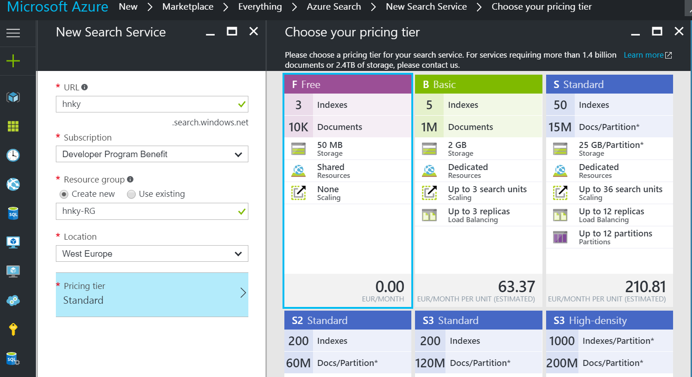Click the 1000 Indexes/Partition row

(x=609, y=341)
